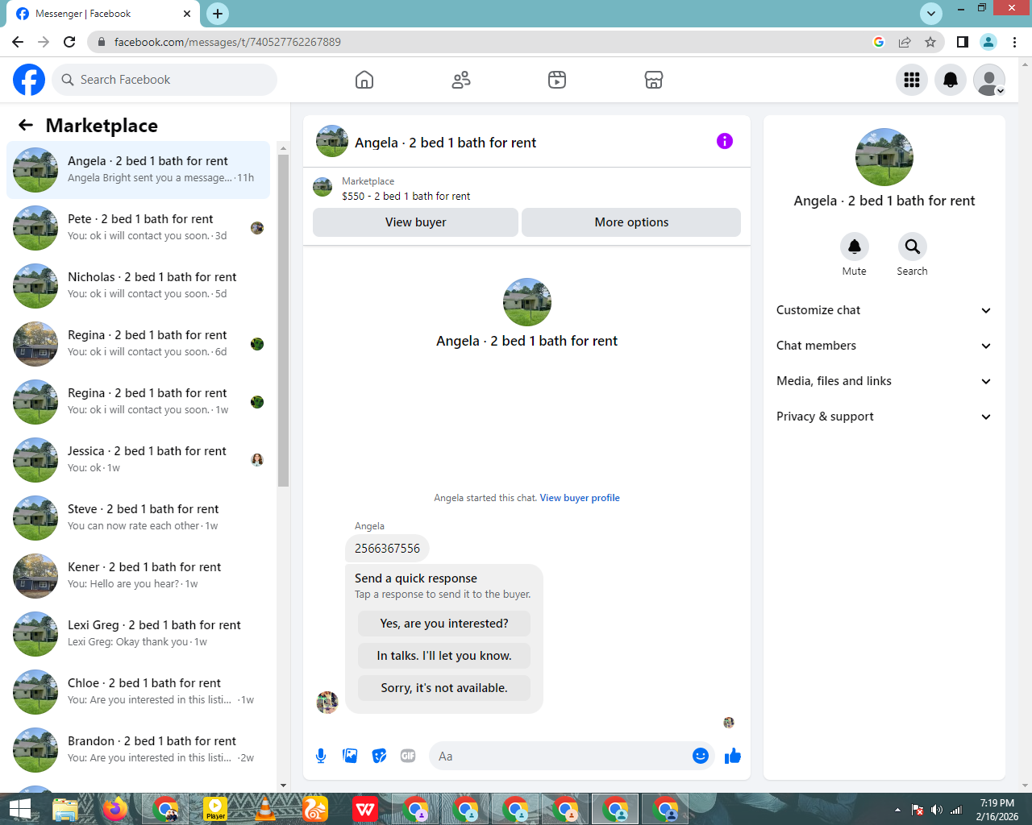
Task: Click the address bar URL
Action: pos(227,42)
